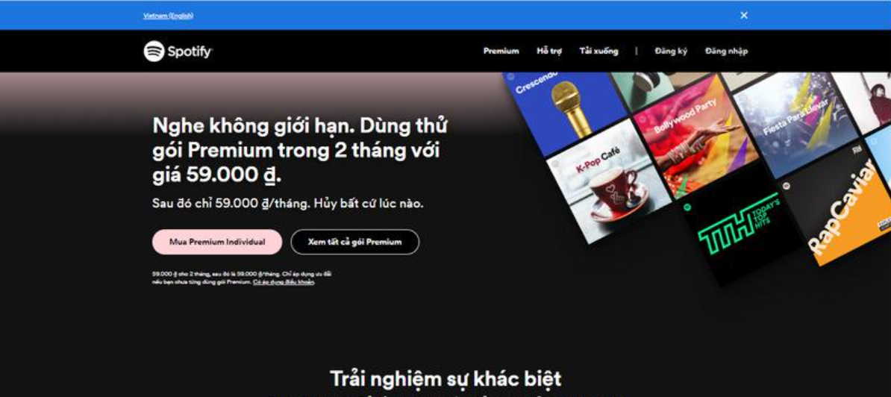
Task: Open the Có áp dụng điều khoản link
Action: pos(284,281)
